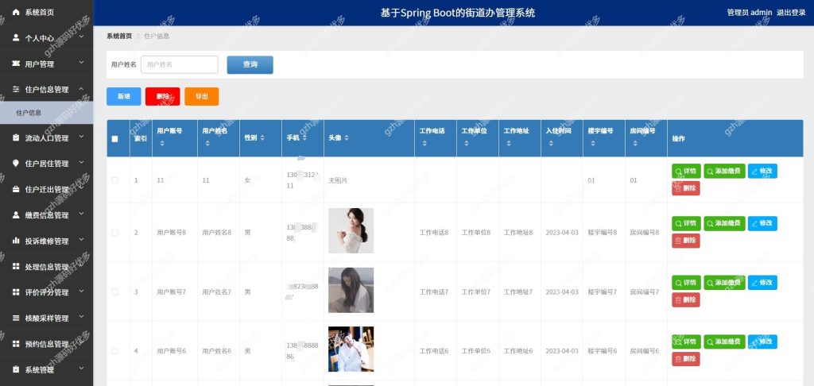
Task: Open the 住户信息 submenu item
Action: point(47,113)
